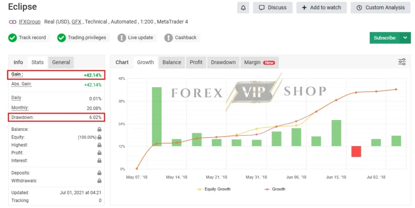This screenshot has height=208, width=415.
Task: Switch to the Stats tab
Action: coord(37,62)
